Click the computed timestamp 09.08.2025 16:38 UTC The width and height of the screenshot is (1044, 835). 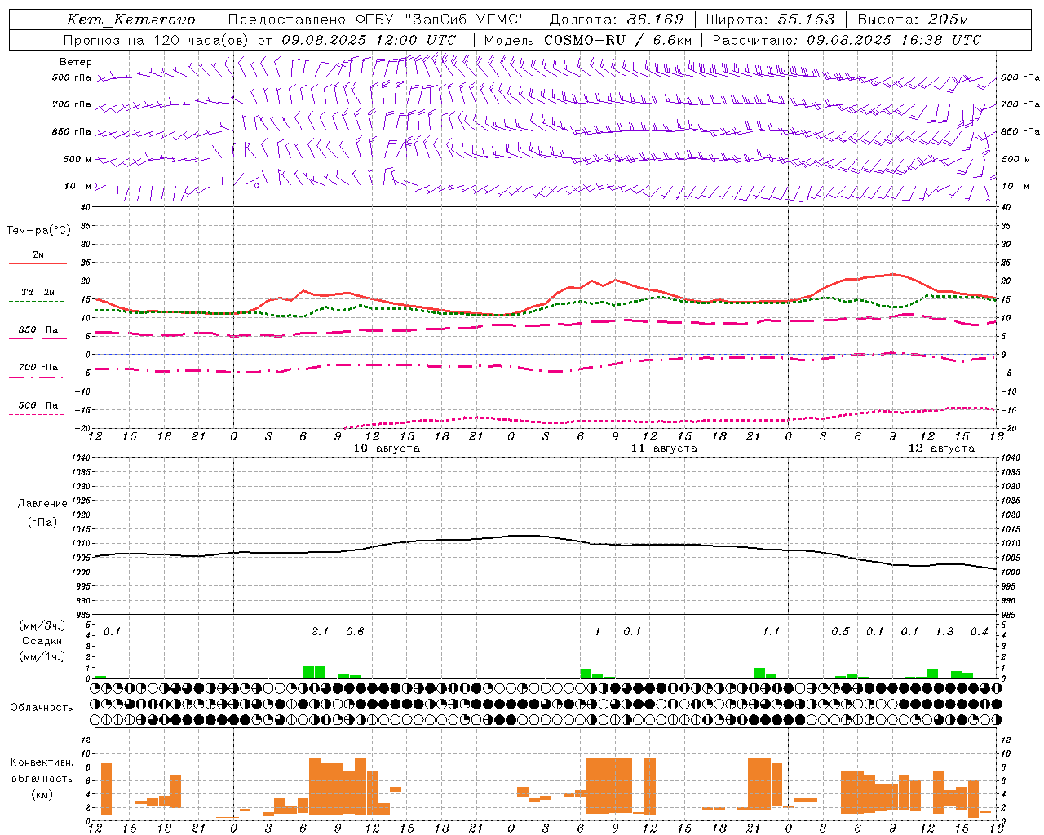tap(893, 40)
